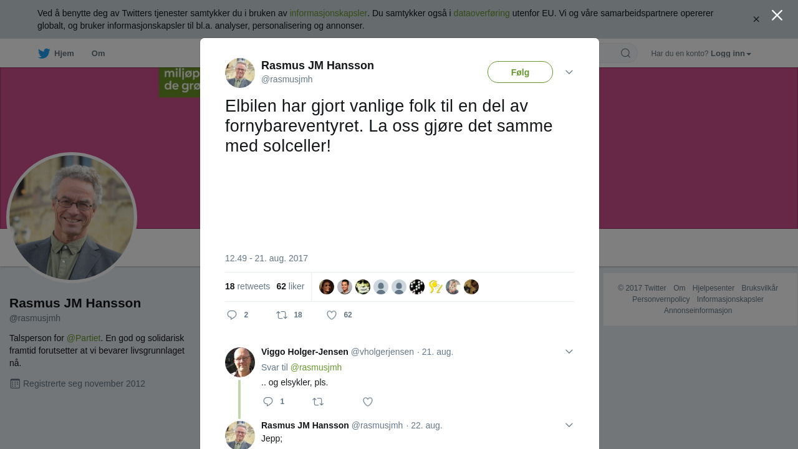Click the Twitter bird Hjem icon

[x=44, y=54]
